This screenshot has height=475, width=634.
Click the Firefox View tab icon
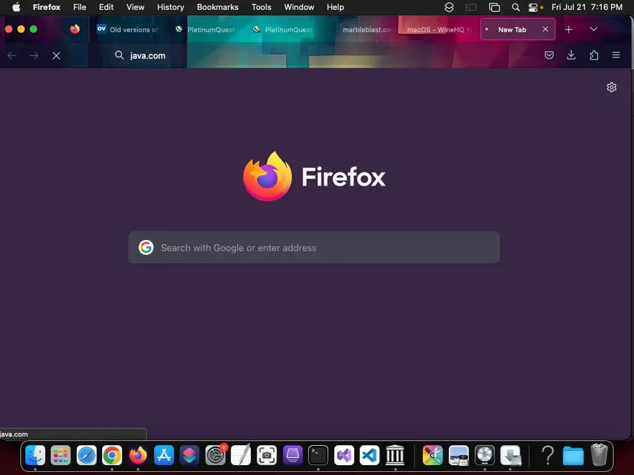pyautogui.click(x=75, y=29)
